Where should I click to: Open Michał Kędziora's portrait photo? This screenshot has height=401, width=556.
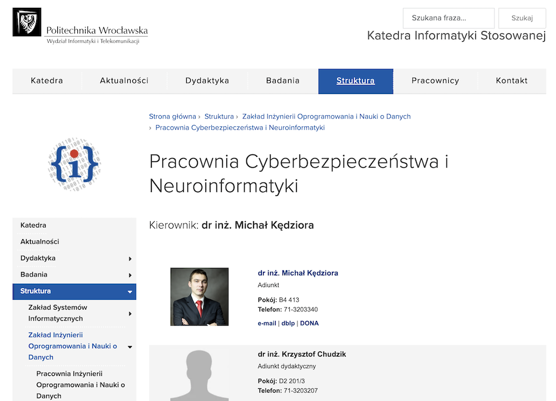(x=199, y=297)
